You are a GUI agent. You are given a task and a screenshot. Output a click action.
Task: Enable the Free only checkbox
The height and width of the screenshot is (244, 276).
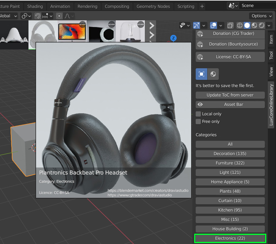pos(198,121)
